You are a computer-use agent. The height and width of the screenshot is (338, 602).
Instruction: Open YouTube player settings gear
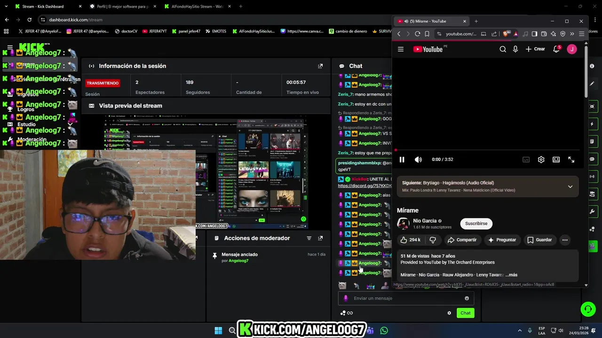point(541,160)
